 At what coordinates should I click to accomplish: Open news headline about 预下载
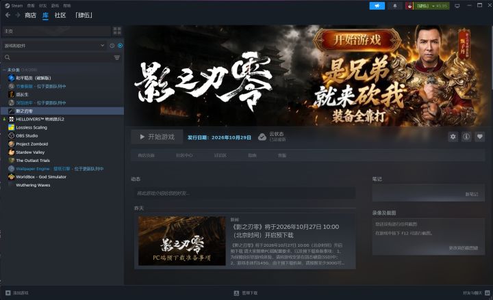pos(285,231)
